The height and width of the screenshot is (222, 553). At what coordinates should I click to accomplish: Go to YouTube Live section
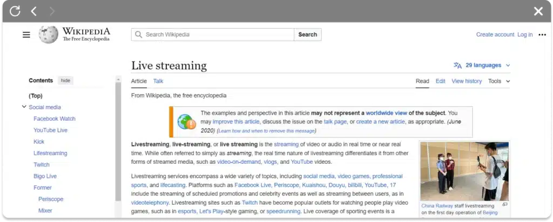point(50,130)
